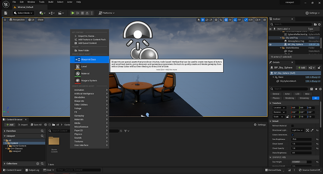This screenshot has height=174, width=323.
Task: Open the Blueprints toolbar dropdown icon
Action: pyautogui.click(x=52, y=13)
